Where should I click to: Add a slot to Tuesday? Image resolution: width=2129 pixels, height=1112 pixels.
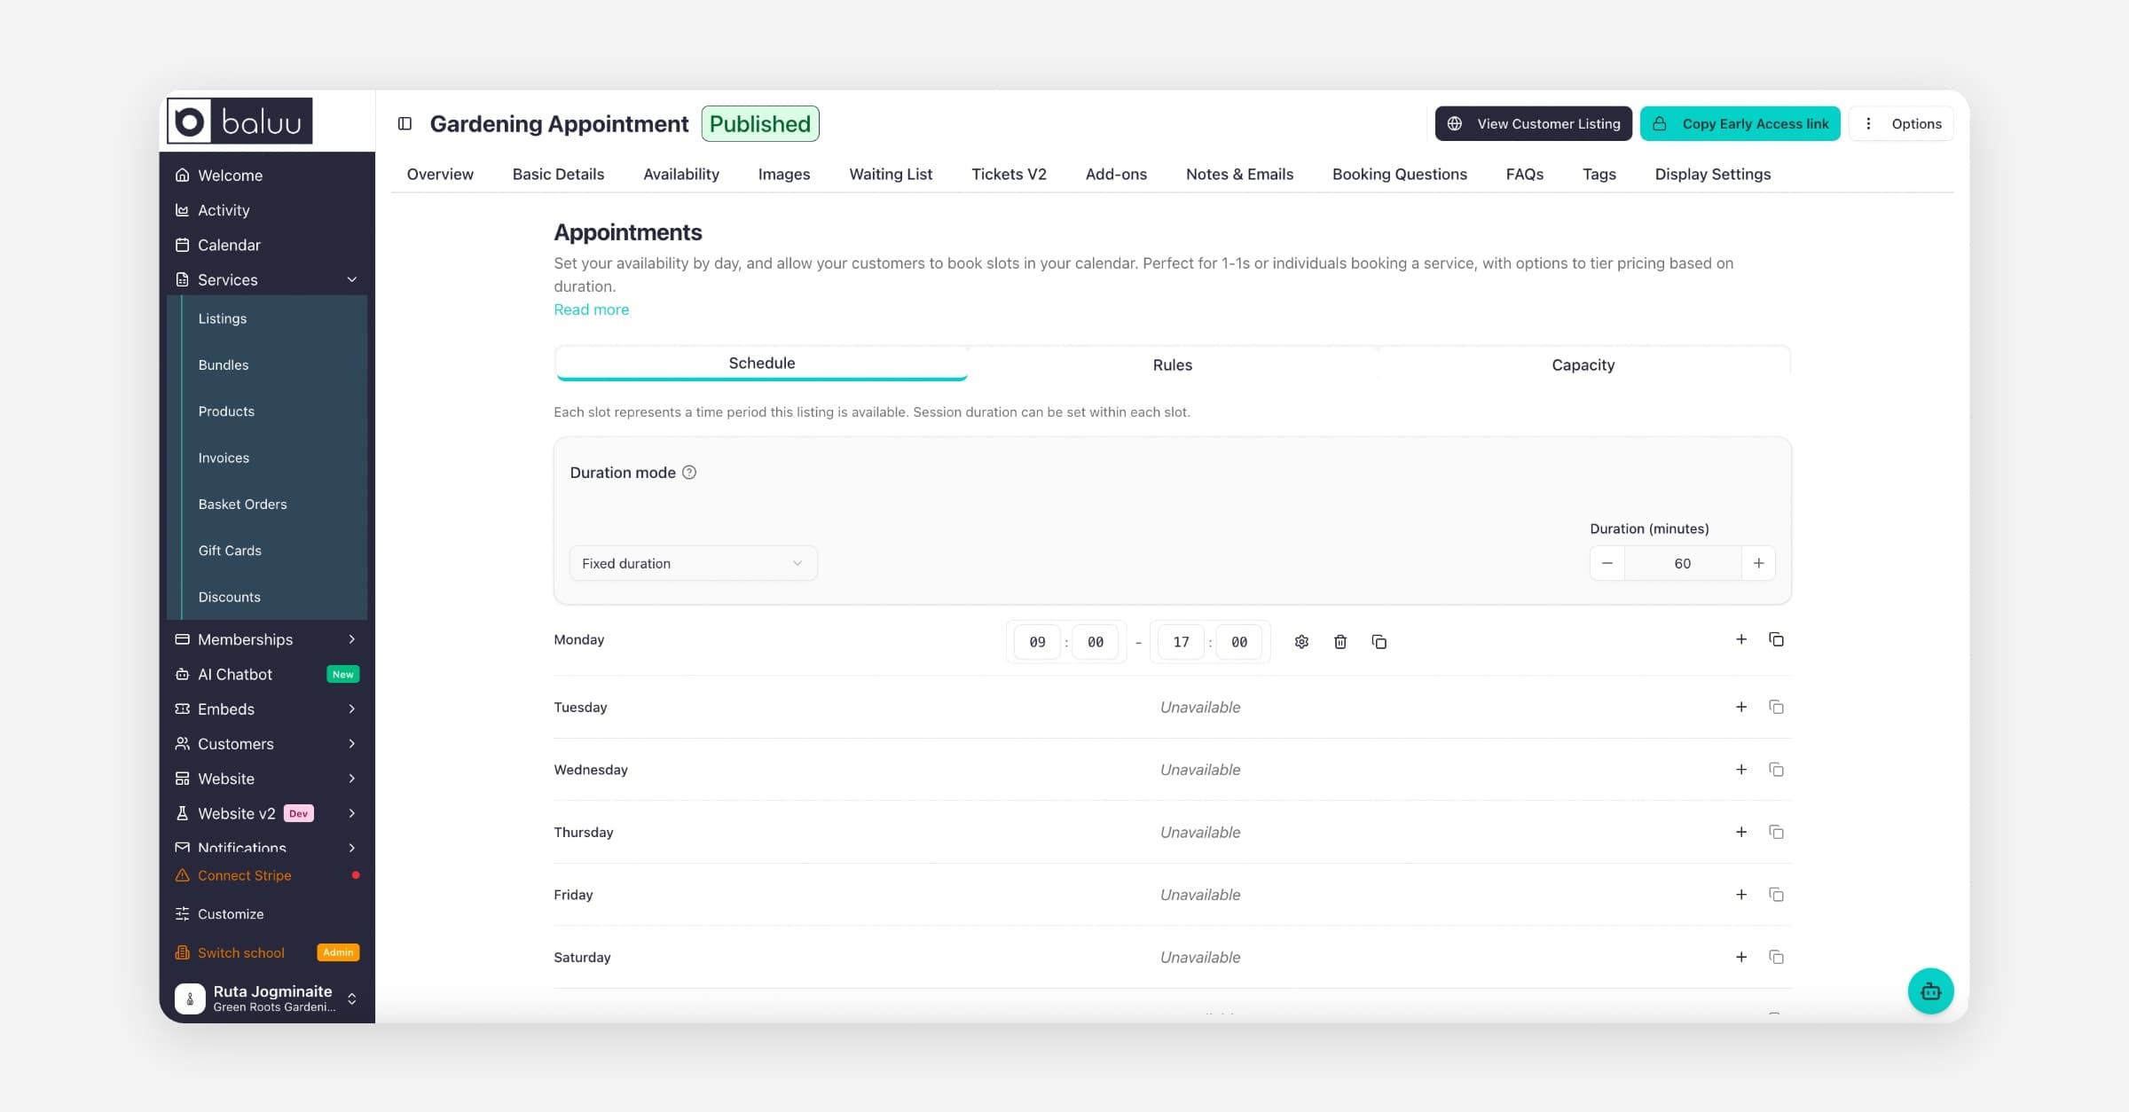[1741, 707]
